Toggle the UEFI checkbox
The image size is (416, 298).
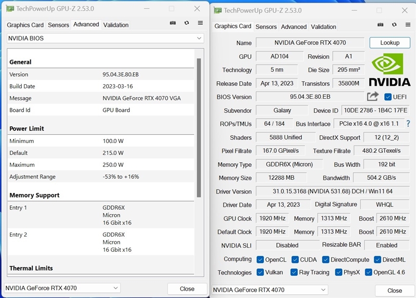(x=387, y=97)
